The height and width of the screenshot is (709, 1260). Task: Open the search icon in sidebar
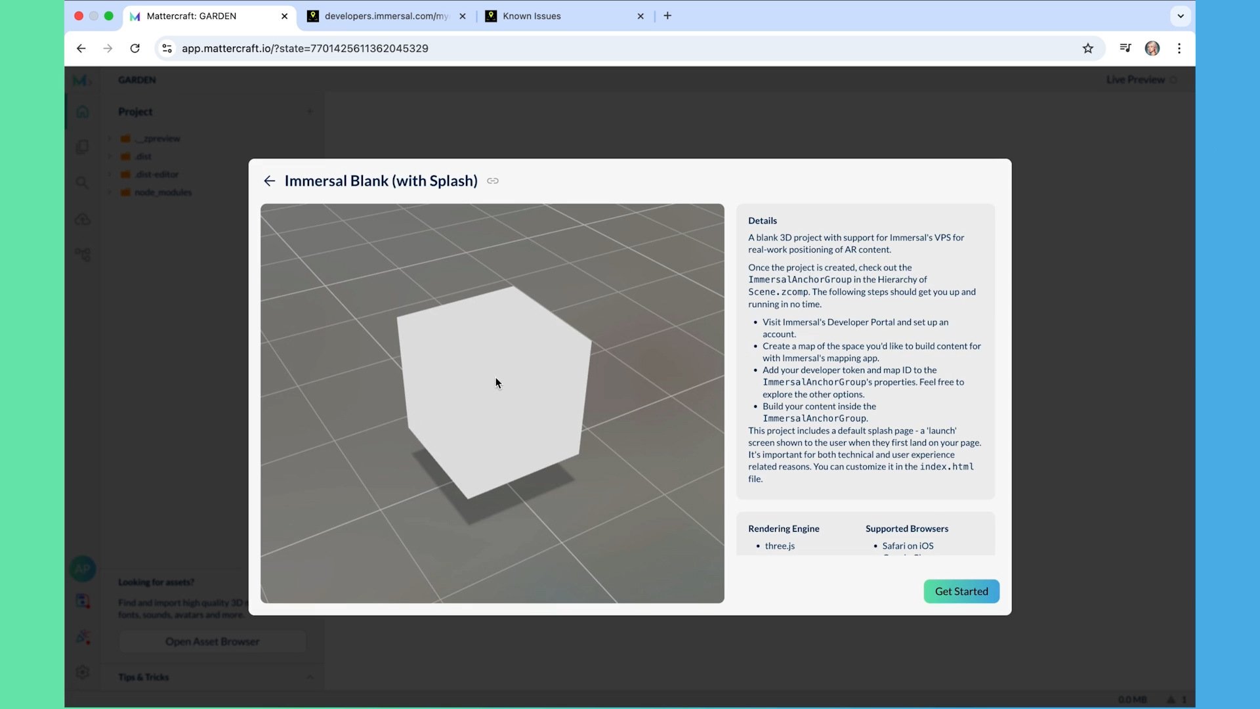coord(82,183)
